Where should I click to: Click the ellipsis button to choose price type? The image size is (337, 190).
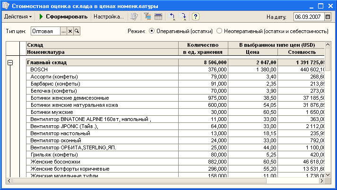point(63,31)
